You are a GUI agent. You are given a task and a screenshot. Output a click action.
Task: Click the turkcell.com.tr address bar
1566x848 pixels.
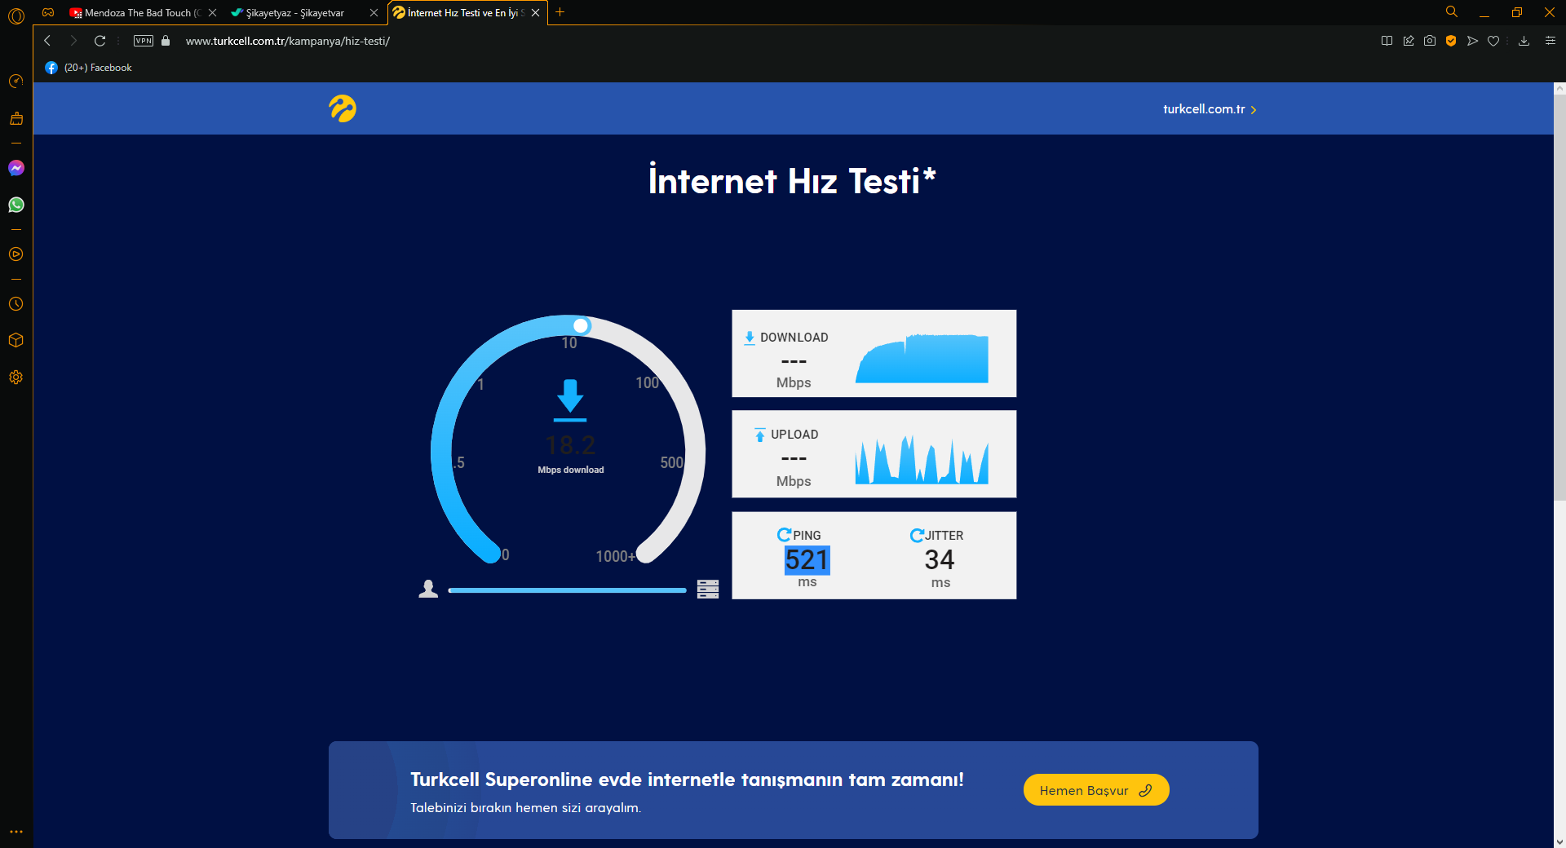point(287,41)
